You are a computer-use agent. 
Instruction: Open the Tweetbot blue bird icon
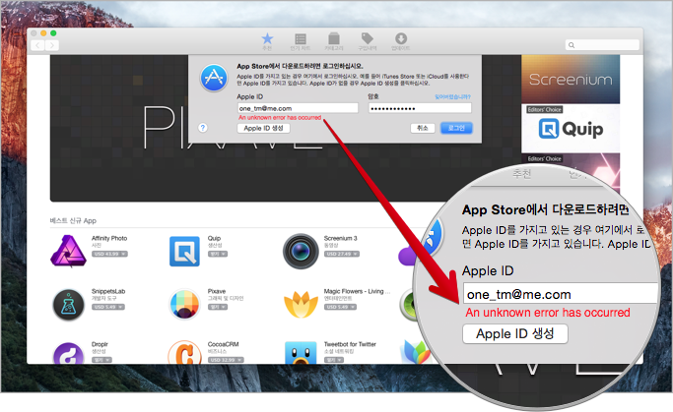pos(301,353)
